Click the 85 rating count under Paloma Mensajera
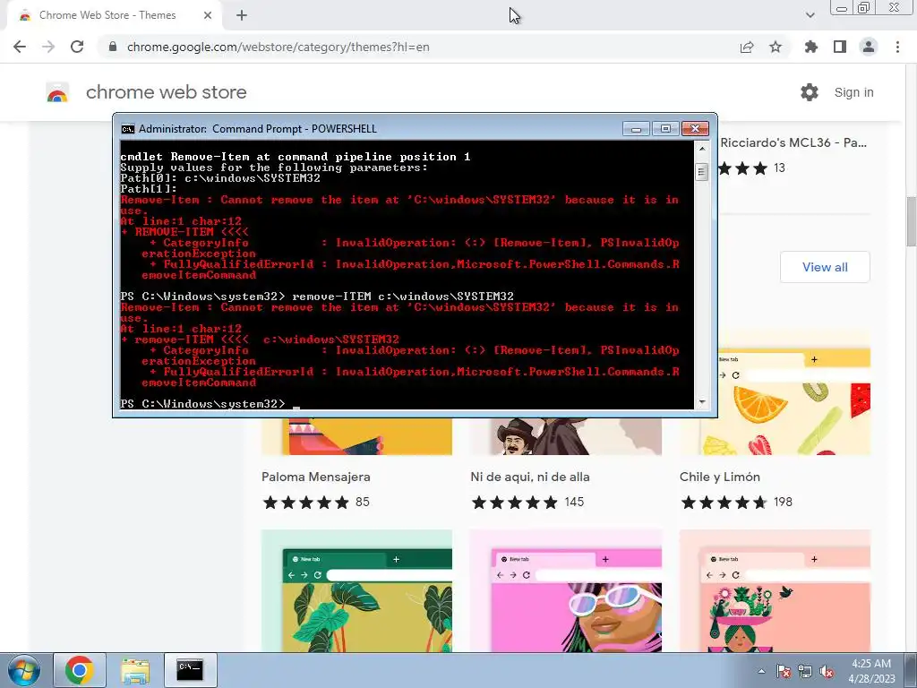917x688 pixels. 363,502
